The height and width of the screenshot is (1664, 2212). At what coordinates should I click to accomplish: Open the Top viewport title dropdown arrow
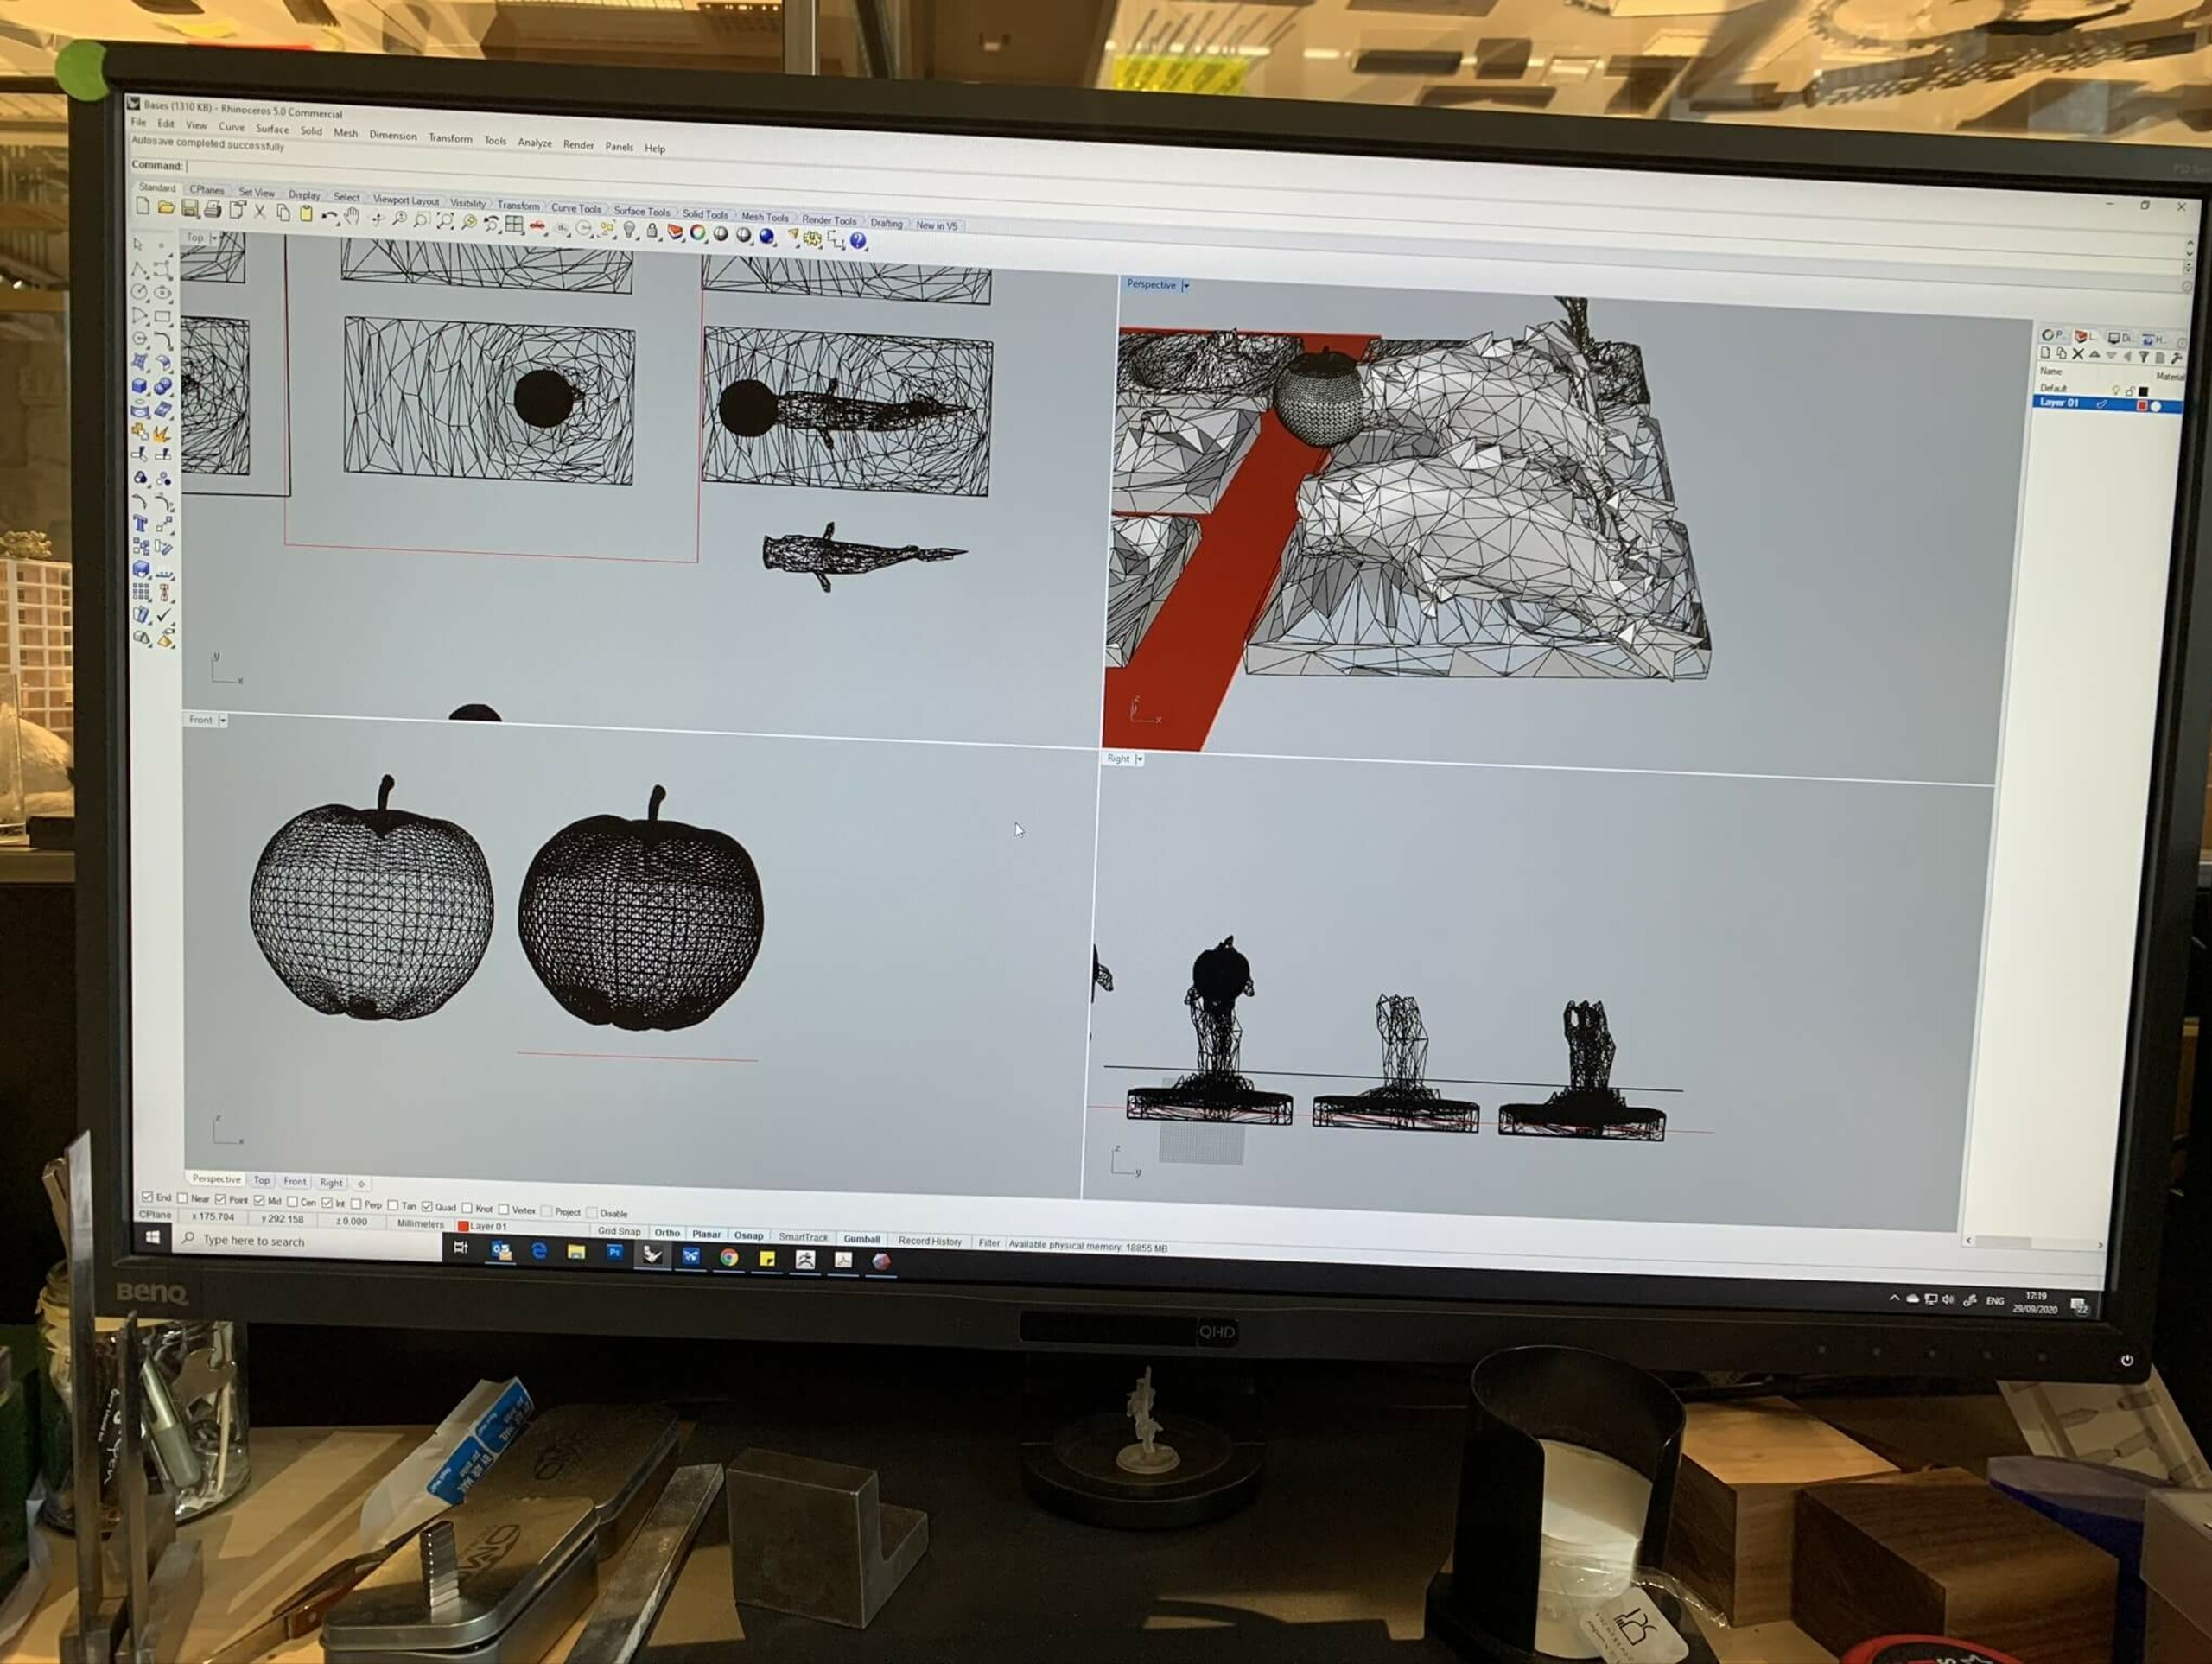215,238
